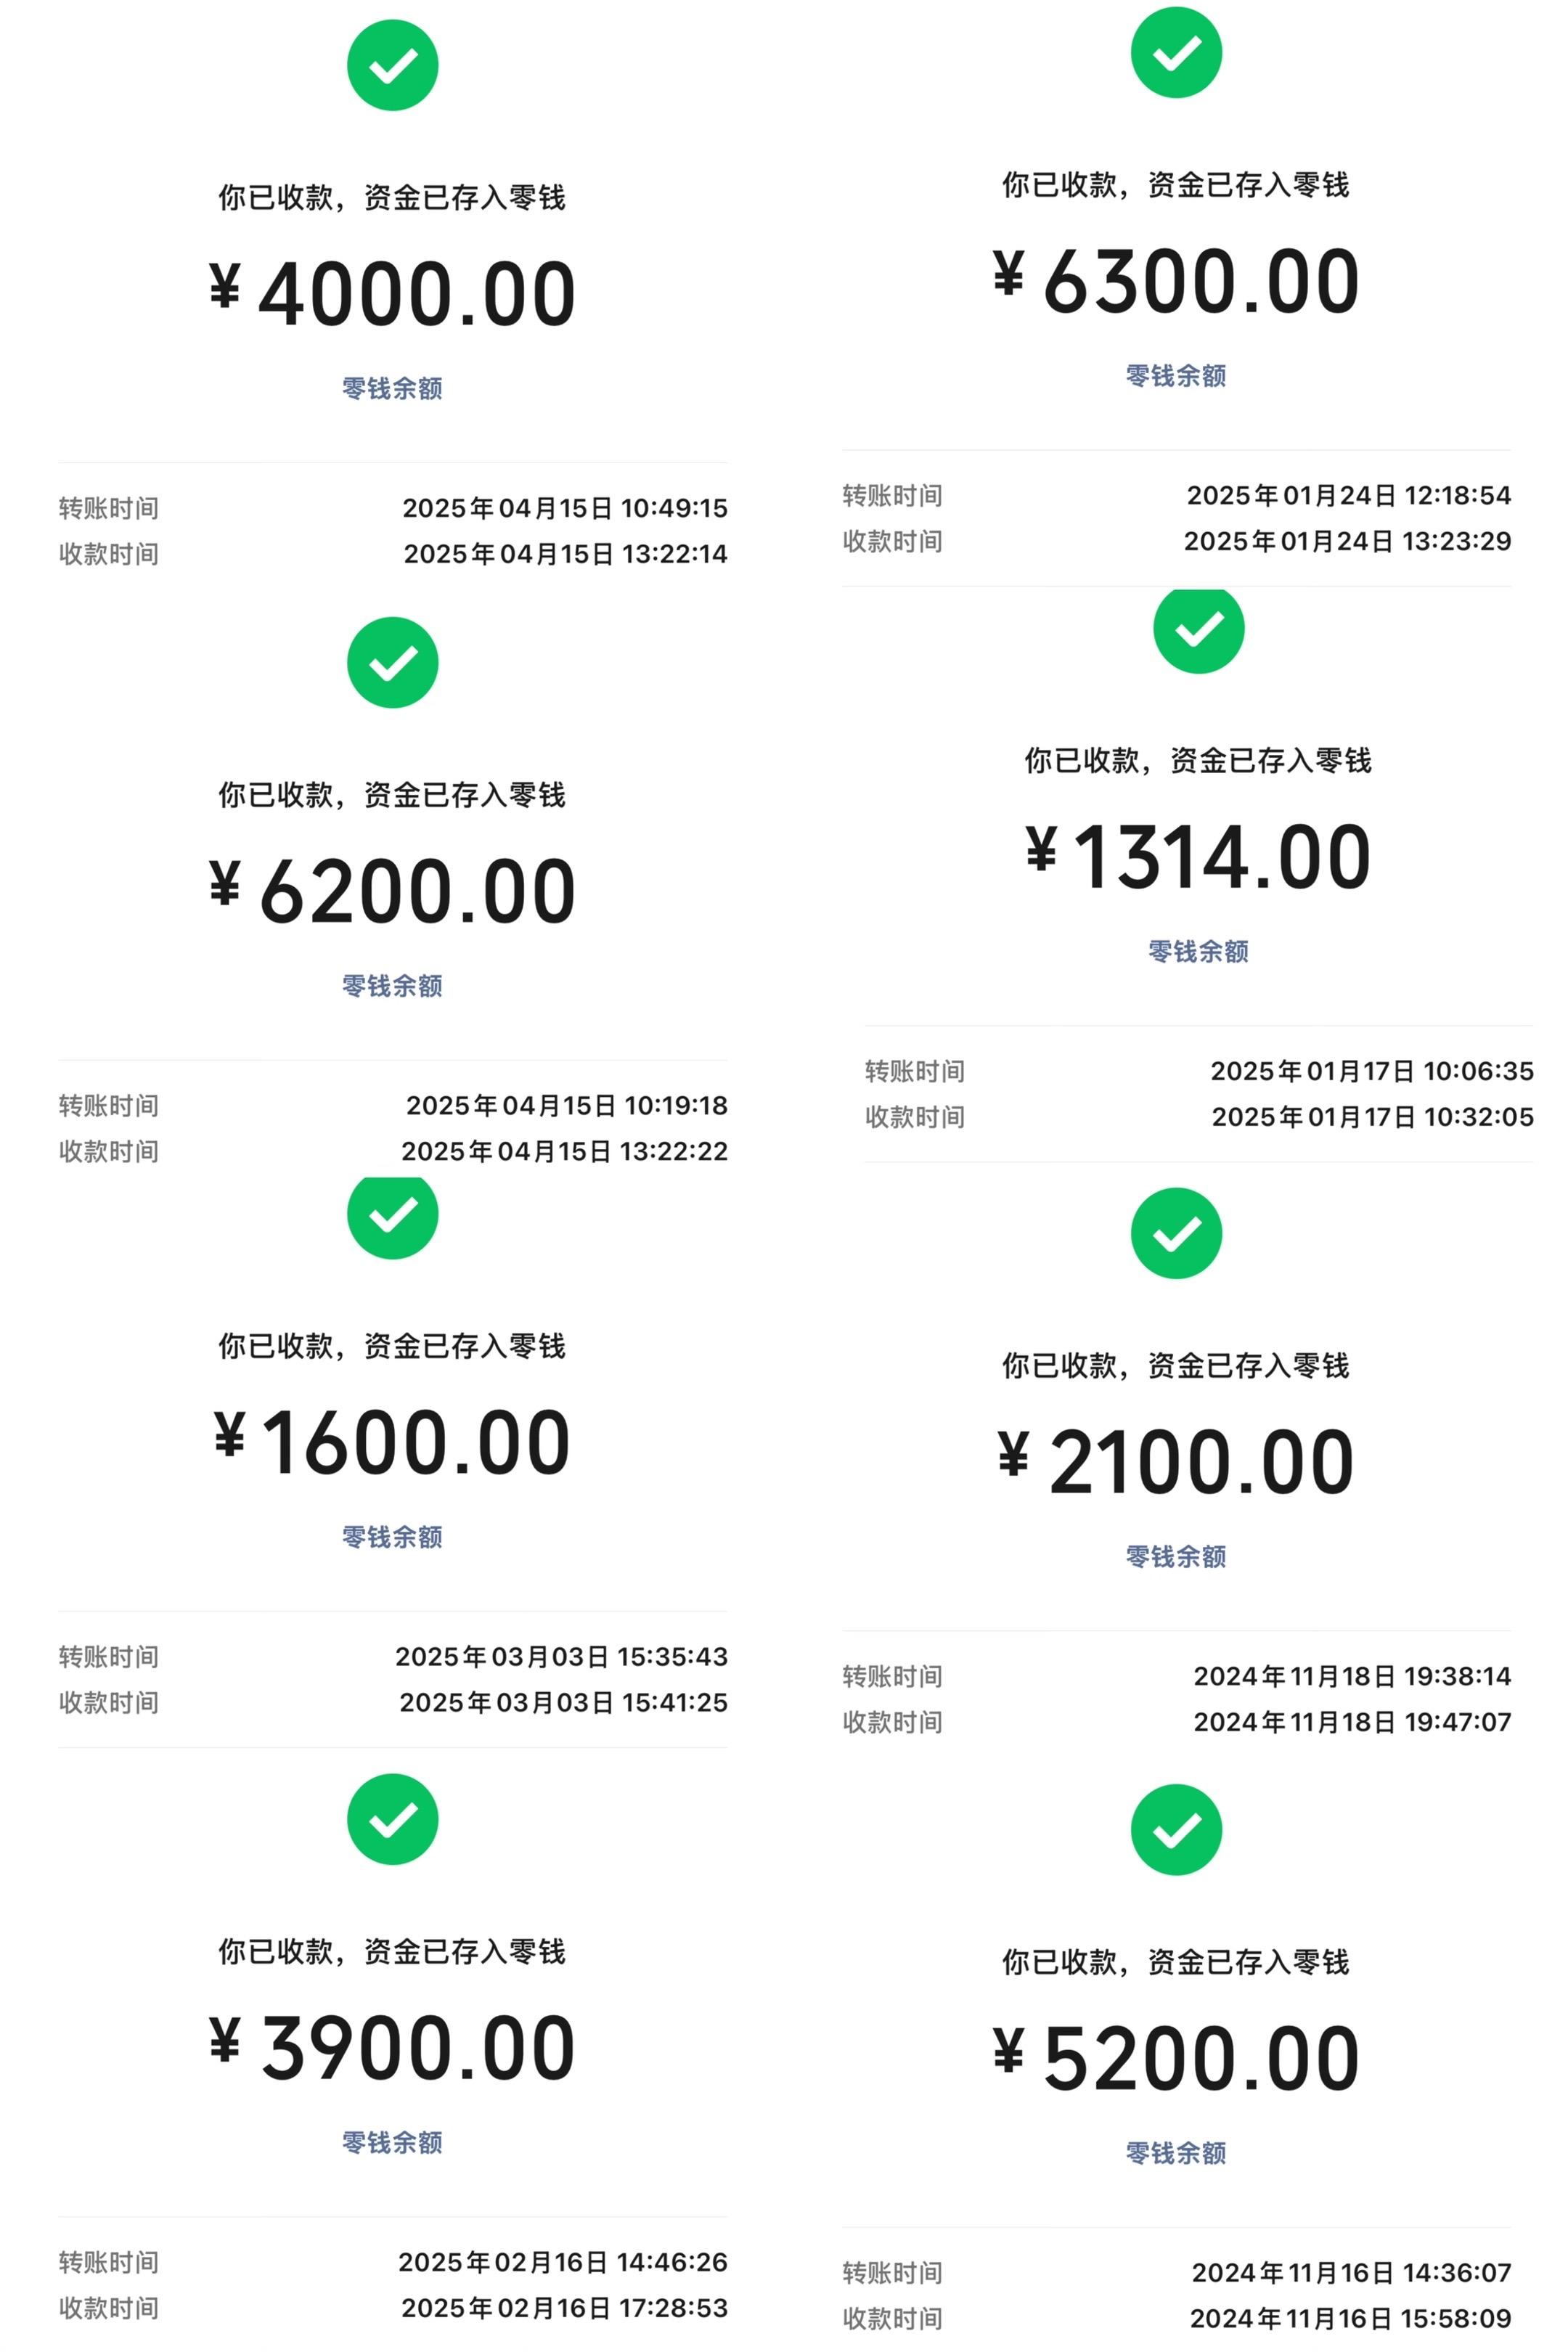Click green checkmark above ¥6200.00
Viewport: 1568px width, 2352px height.
392,662
